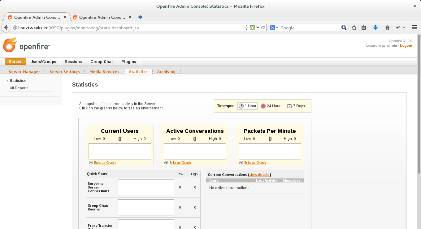This screenshot has width=421, height=229.
Task: Click the 'Quick Stats' heading
Action: tap(97, 174)
